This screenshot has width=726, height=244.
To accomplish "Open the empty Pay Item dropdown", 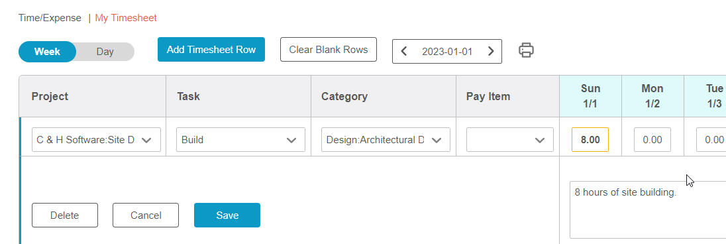I will (510, 140).
